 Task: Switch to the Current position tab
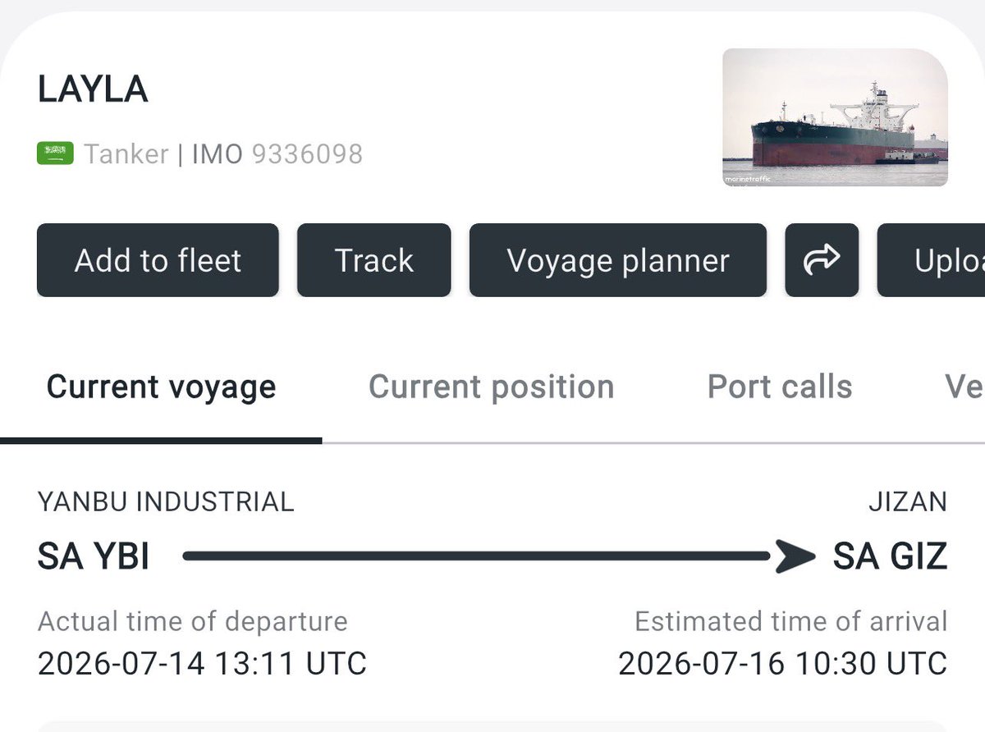491,387
